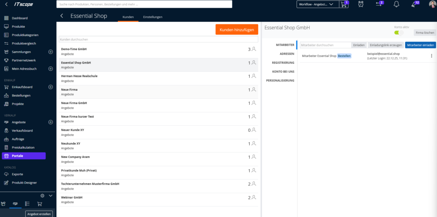Screen dimensions: 437x217
Task: Click the settings gear in the sidebar footer
Action: [42, 196]
